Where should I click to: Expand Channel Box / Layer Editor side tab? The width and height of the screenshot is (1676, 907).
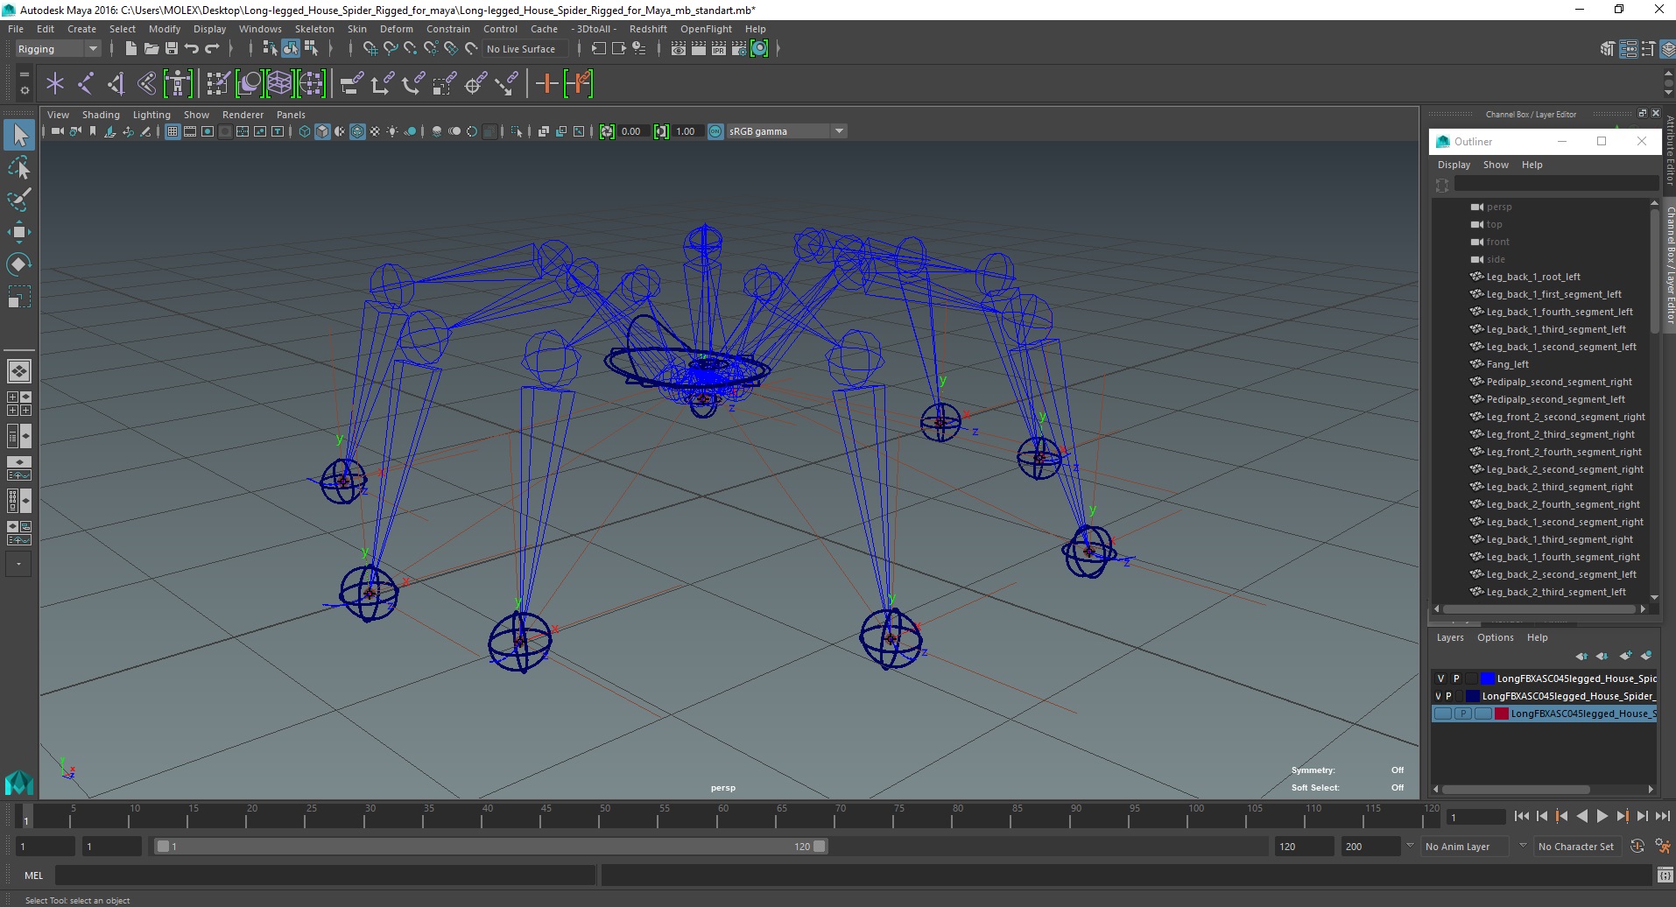pyautogui.click(x=1670, y=265)
